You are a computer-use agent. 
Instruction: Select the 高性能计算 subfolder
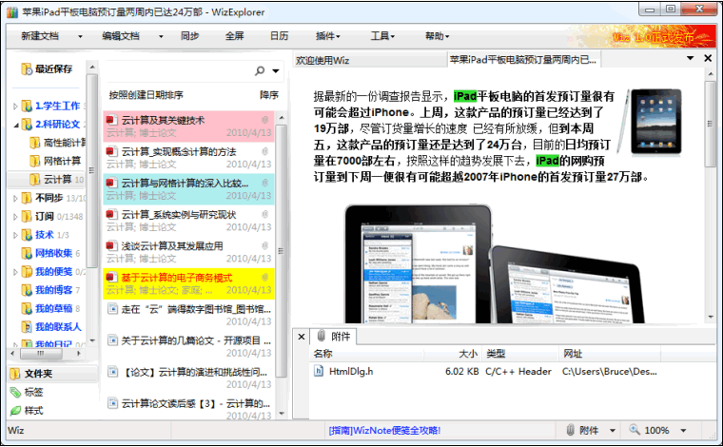[64, 143]
